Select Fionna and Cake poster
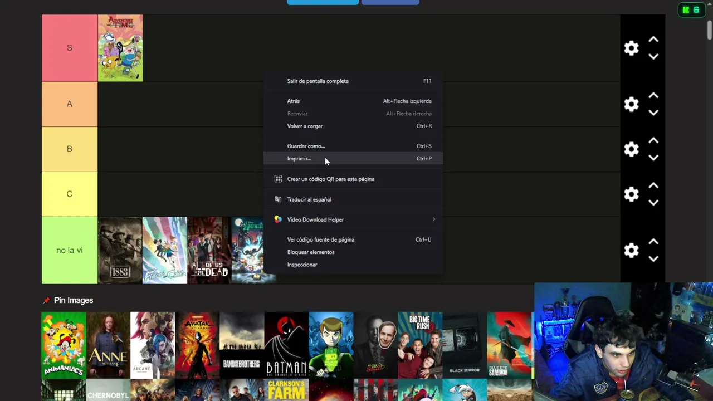Screen dimensions: 713x401 coord(165,251)
